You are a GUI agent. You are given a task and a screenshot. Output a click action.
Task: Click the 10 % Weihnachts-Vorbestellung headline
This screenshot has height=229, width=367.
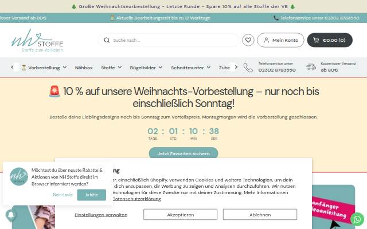coord(183,97)
